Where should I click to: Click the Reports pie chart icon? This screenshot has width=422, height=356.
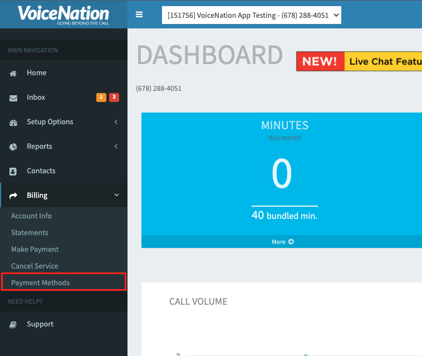pos(13,147)
